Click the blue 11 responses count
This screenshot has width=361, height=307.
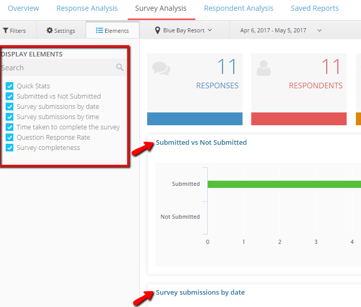tap(227, 66)
